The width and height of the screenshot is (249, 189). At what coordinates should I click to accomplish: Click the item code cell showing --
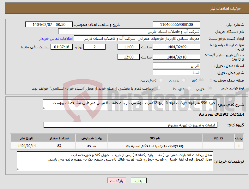(218, 146)
